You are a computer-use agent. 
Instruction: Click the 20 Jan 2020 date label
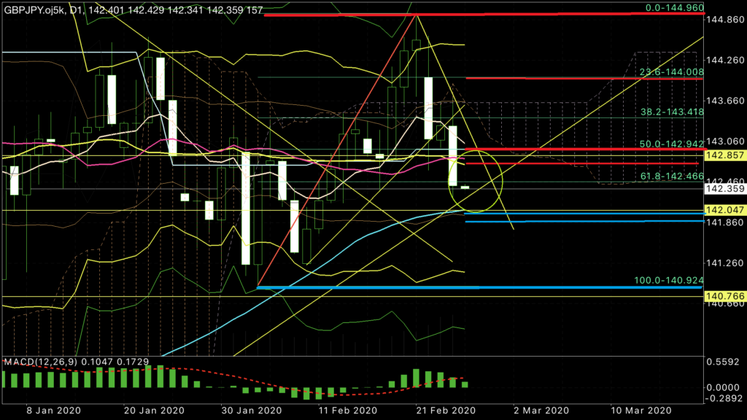154,411
